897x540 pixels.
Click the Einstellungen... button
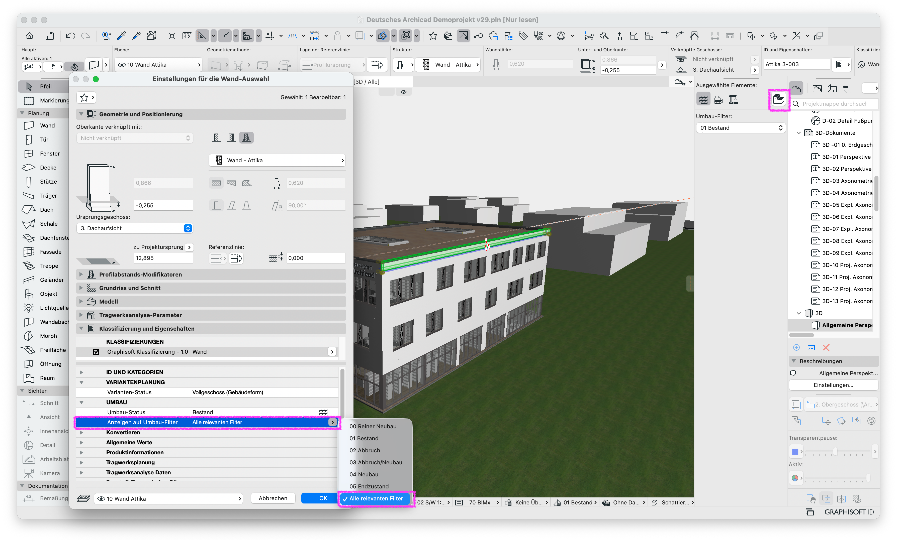click(x=833, y=385)
